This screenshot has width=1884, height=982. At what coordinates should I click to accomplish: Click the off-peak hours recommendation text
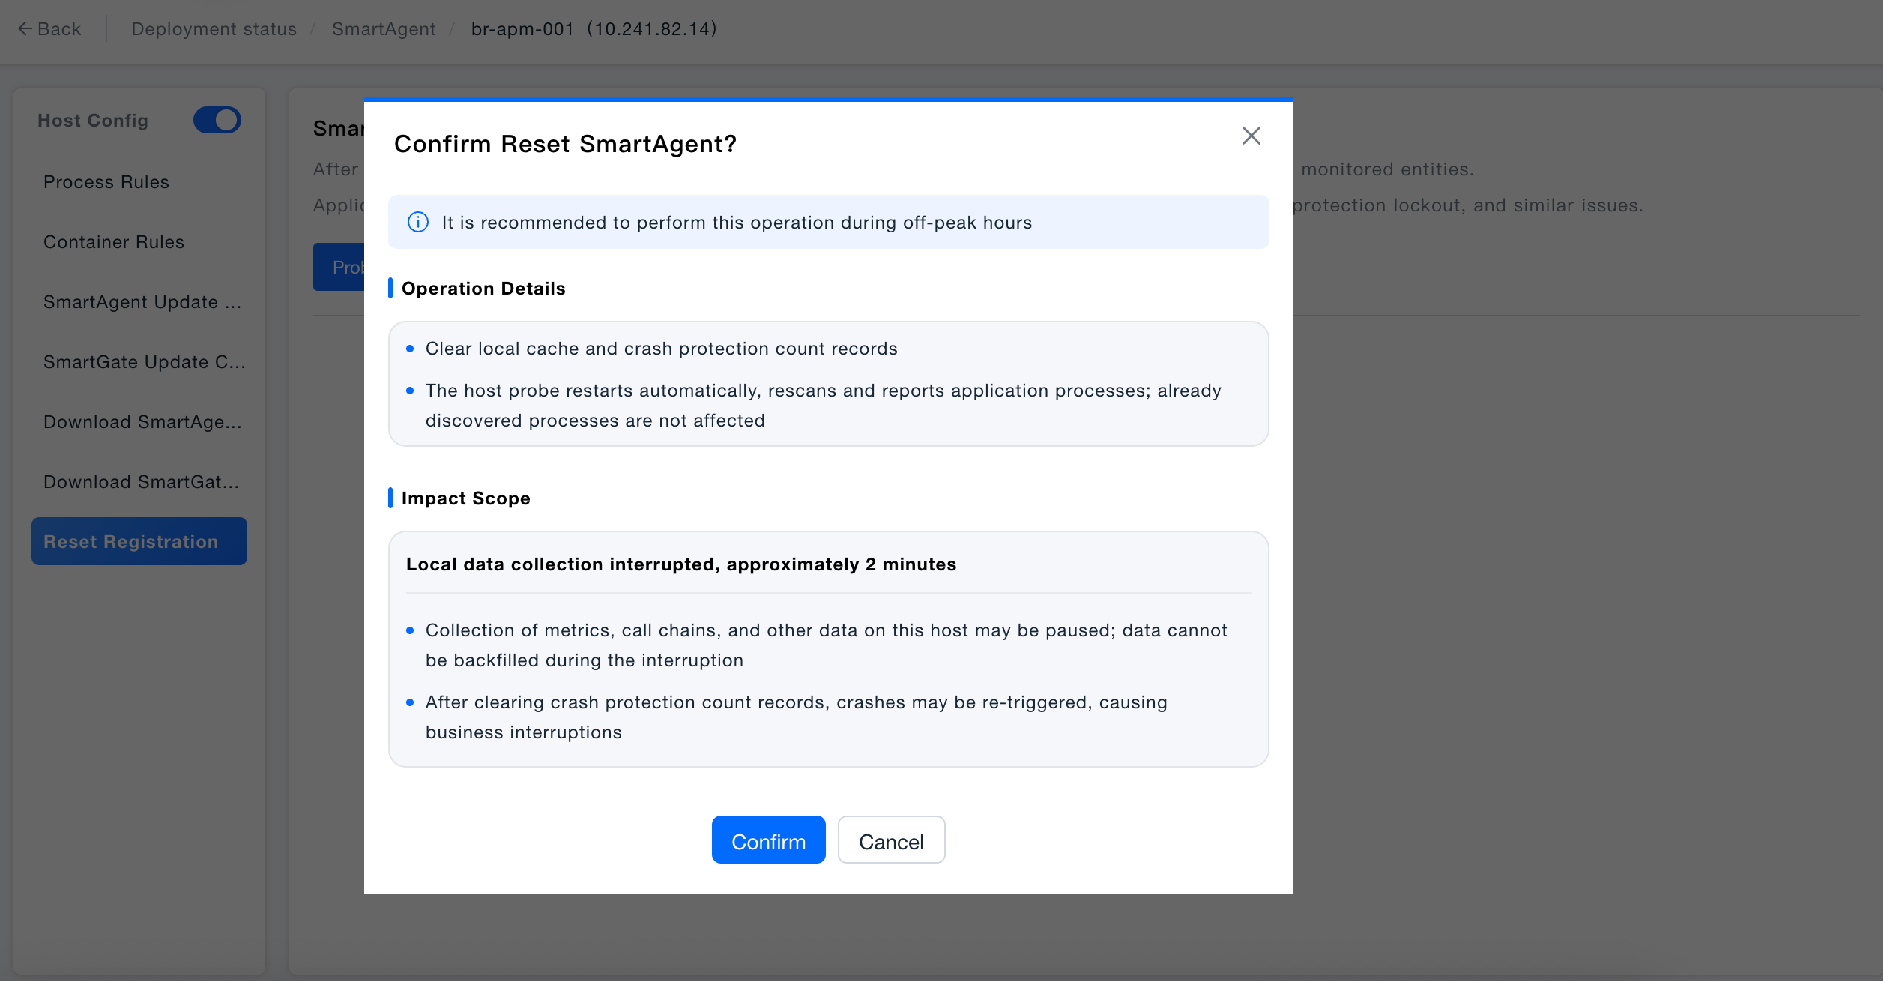click(737, 223)
